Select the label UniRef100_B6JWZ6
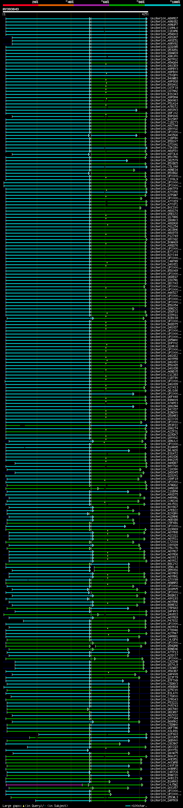This screenshot has height=808, width=183. (x=164, y=450)
